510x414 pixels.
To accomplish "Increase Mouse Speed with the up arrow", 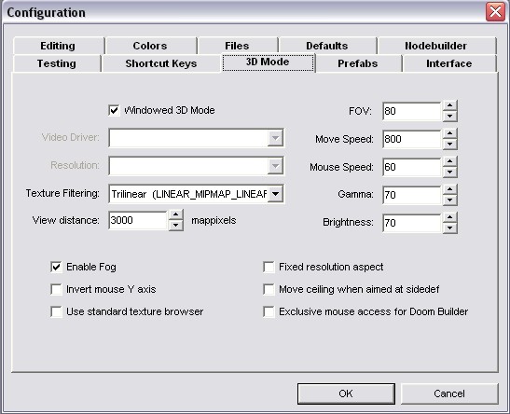I will pos(449,161).
